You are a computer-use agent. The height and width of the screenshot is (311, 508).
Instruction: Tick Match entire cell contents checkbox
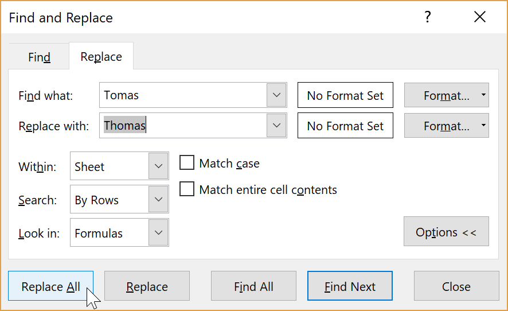click(187, 189)
